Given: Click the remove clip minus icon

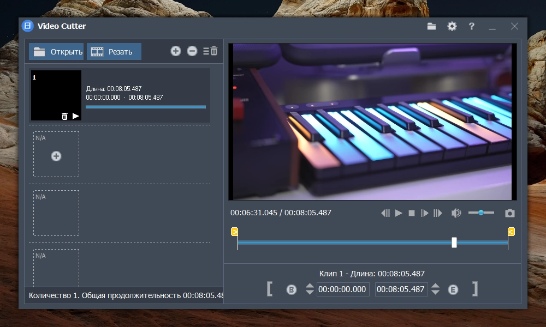Looking at the screenshot, I should pos(192,51).
